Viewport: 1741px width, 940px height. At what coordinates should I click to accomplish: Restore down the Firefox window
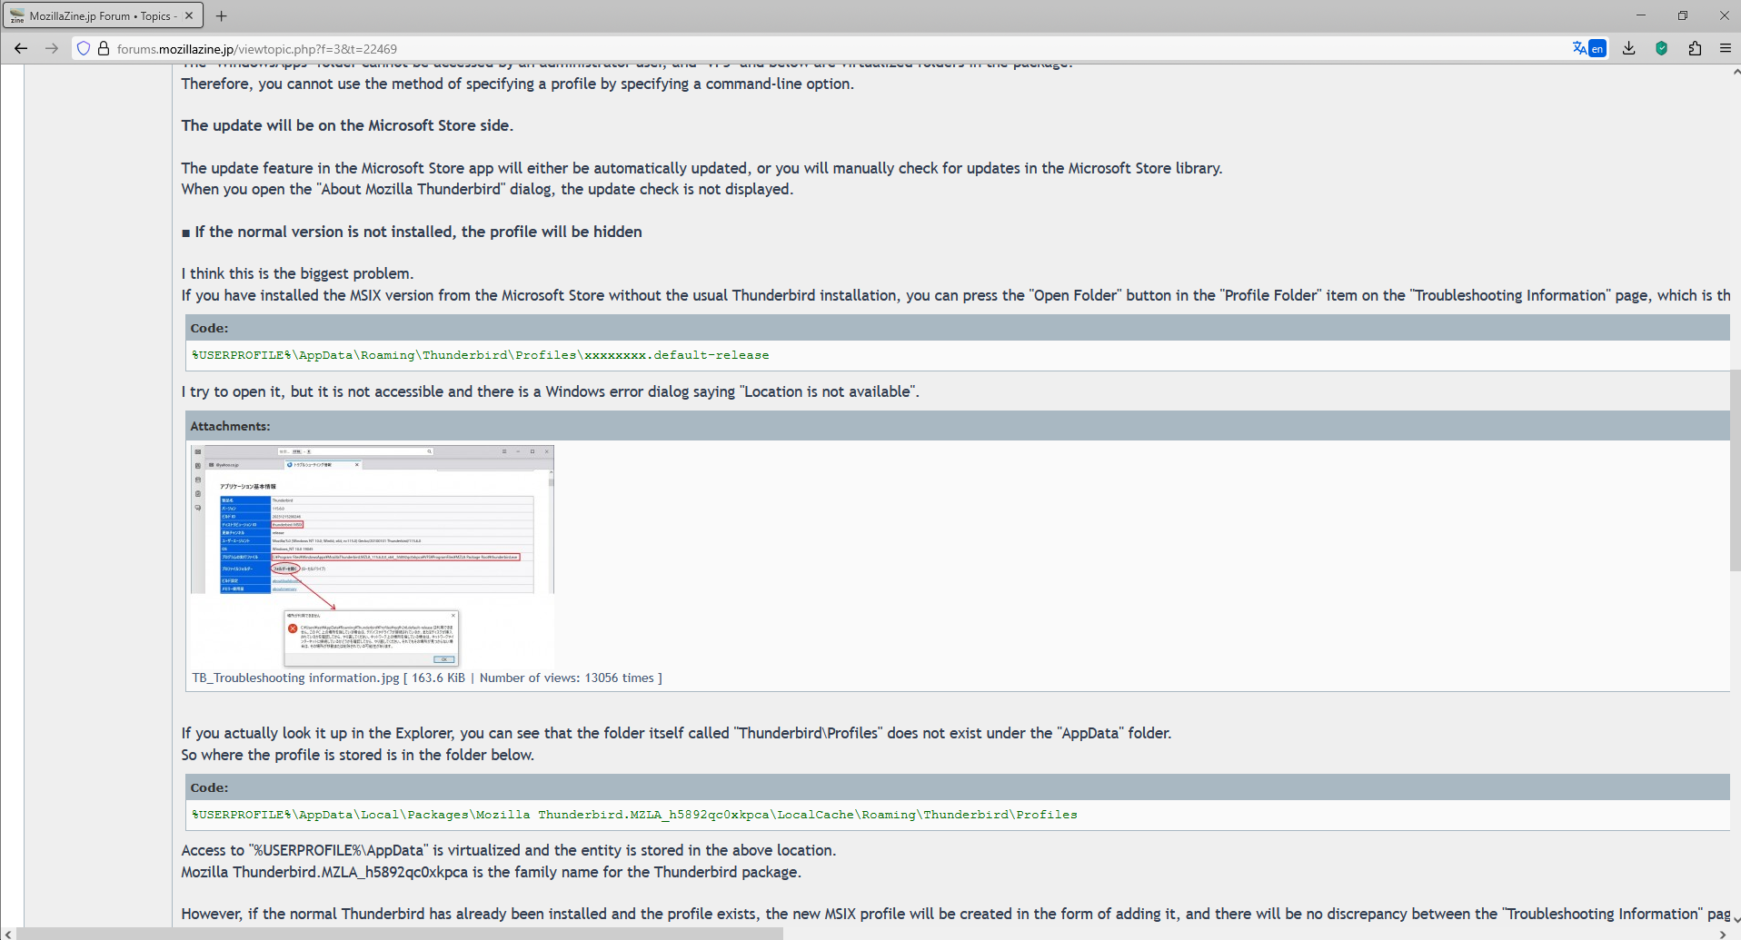point(1683,15)
